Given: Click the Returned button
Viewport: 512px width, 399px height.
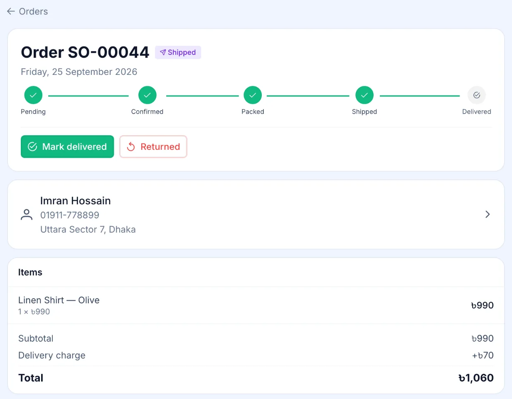Looking at the screenshot, I should 153,146.
